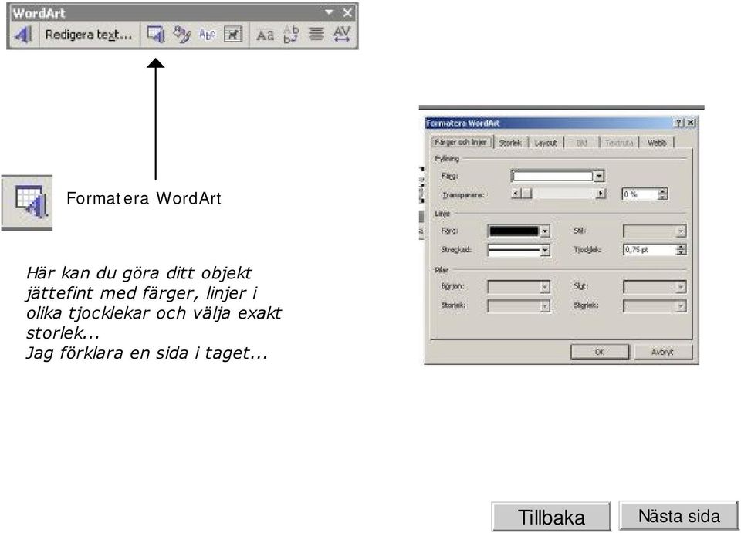The image size is (741, 533).
Task: Click the Transparens slider left arrow
Action: [x=516, y=193]
